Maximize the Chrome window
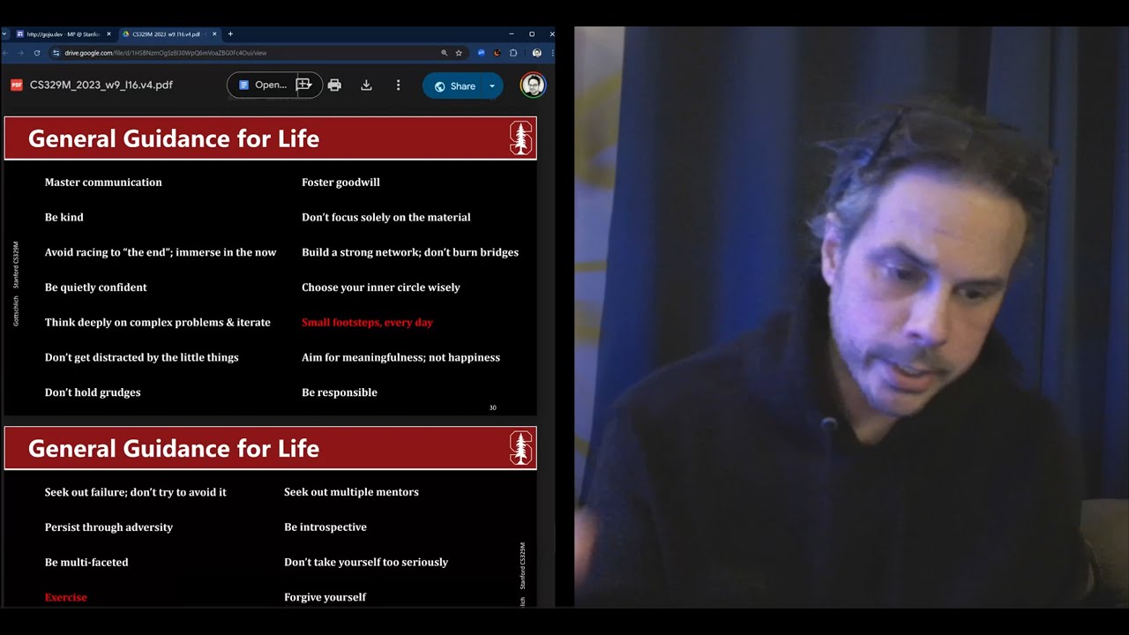 coord(532,34)
